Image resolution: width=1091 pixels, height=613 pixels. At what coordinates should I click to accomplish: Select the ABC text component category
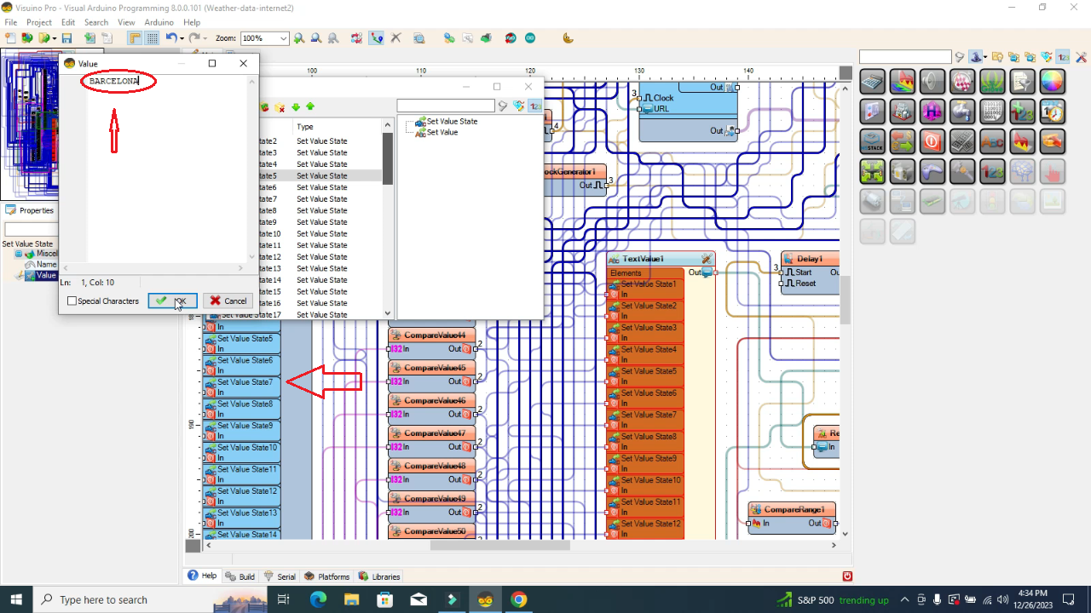click(992, 141)
